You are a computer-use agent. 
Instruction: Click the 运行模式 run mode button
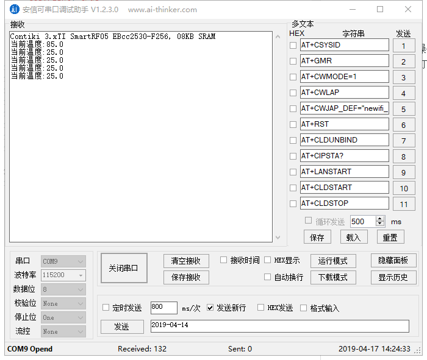pyautogui.click(x=333, y=261)
